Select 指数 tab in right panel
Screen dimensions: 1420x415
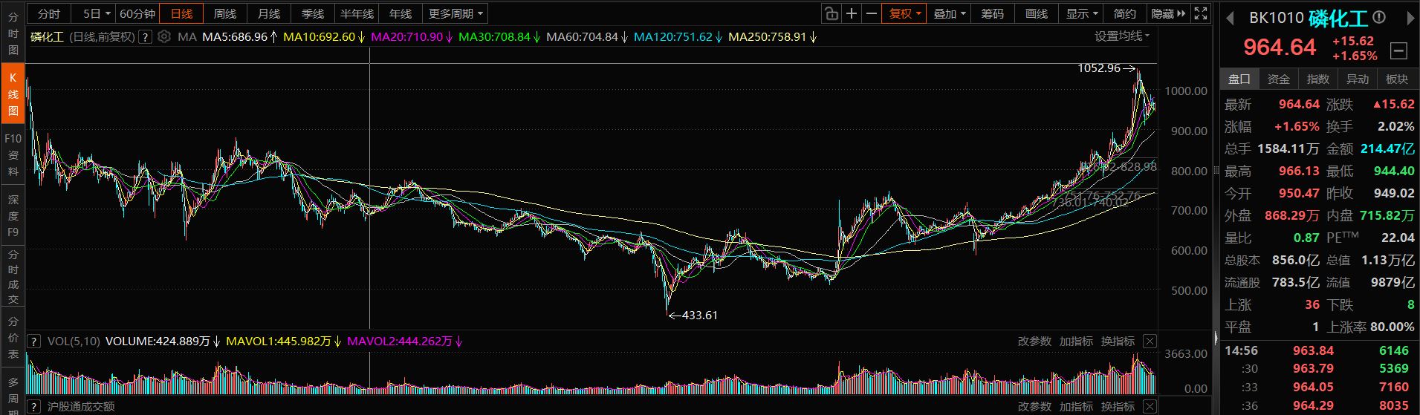(1318, 79)
